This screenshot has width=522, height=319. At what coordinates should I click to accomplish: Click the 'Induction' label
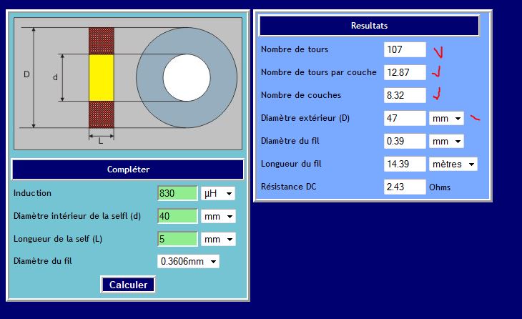point(32,193)
